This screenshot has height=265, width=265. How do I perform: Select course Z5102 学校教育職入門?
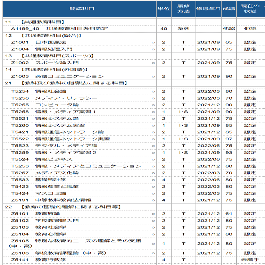45,221
